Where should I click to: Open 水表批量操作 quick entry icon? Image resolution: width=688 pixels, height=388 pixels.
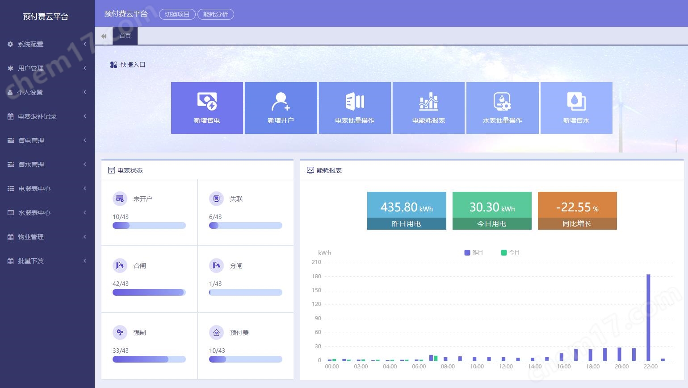click(x=502, y=102)
